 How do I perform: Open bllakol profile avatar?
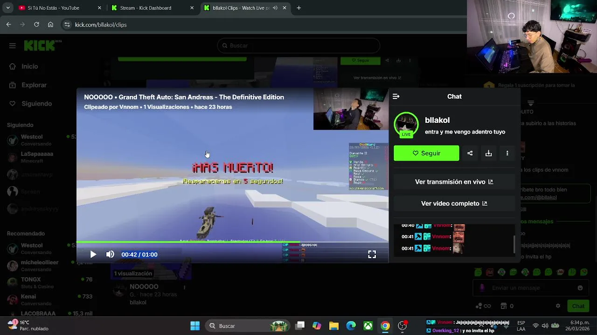406,124
